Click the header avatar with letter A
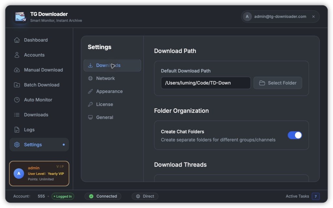333x208 pixels. click(x=247, y=17)
